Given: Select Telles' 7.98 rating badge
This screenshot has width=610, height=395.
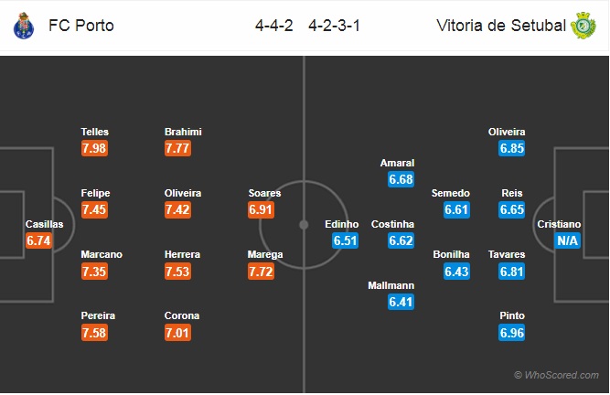Looking at the screenshot, I should [94, 148].
